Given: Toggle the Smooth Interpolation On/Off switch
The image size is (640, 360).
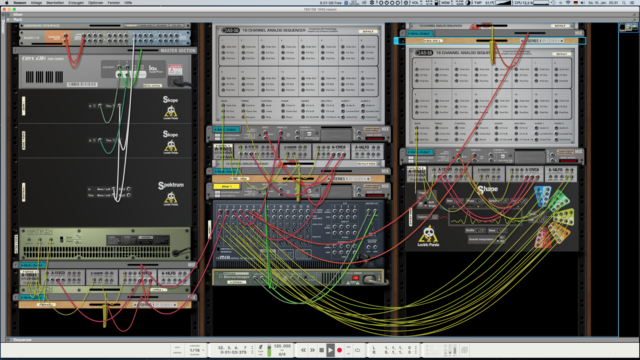Looking at the screenshot, I should click(x=498, y=239).
